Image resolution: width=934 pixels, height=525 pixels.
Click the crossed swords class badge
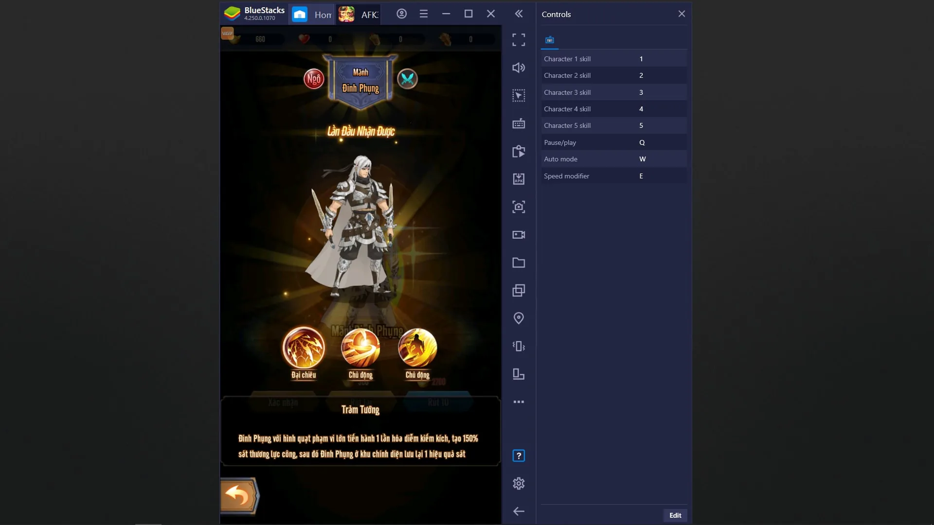(x=407, y=79)
